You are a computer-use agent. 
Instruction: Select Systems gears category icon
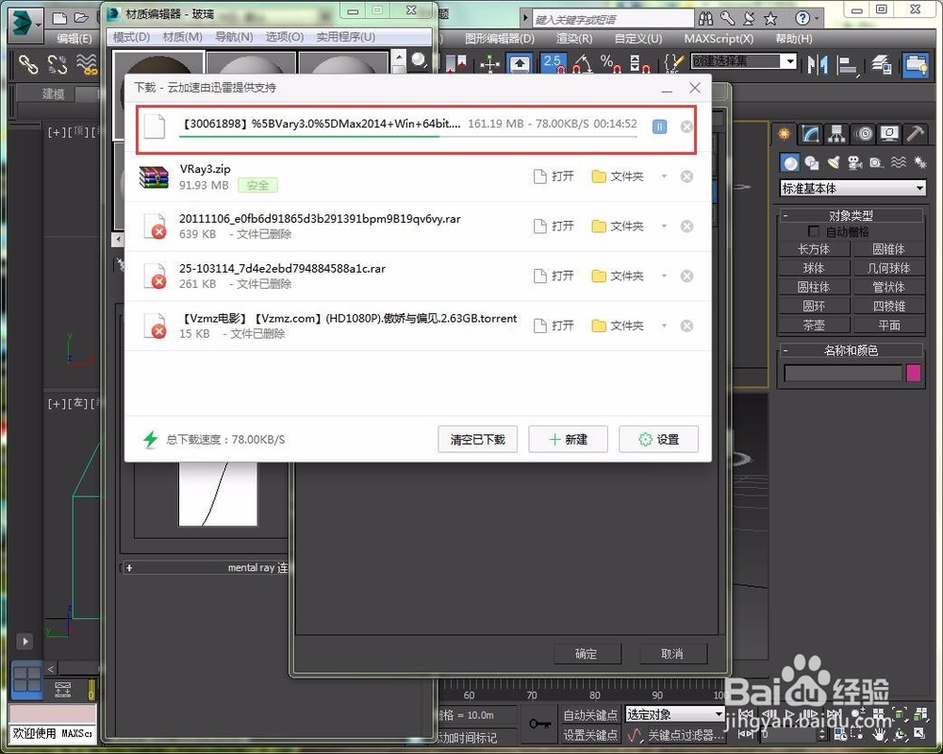click(920, 162)
